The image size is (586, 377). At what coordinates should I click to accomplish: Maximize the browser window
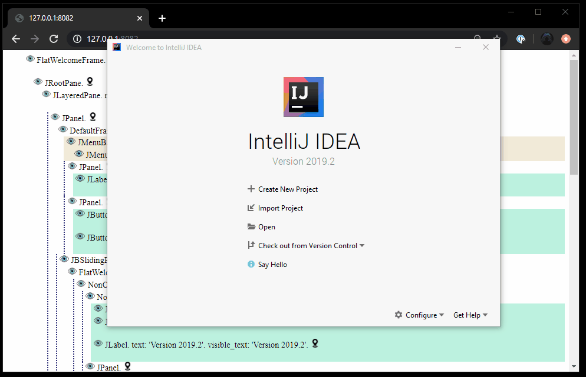[x=538, y=12]
